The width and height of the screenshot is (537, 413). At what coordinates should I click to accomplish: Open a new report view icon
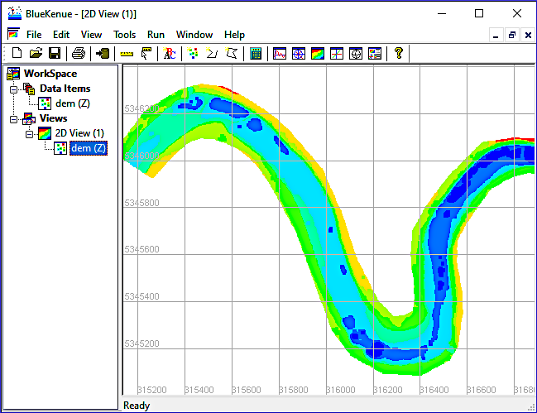[375, 54]
